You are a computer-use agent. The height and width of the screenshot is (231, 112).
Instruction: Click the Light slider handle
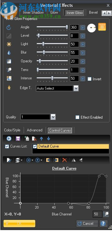43,44
